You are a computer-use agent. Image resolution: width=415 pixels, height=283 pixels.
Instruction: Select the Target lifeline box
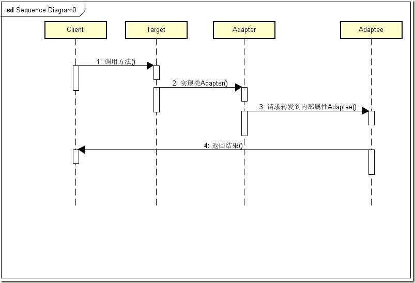tap(156, 30)
